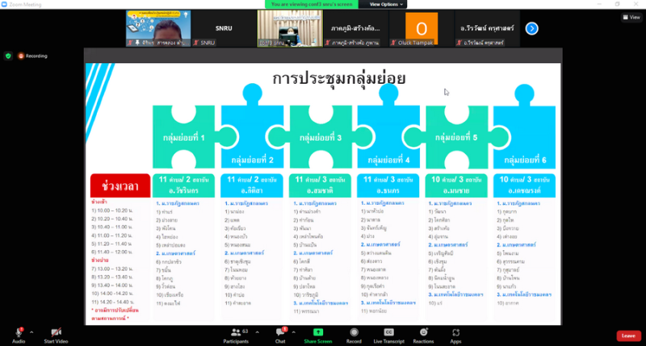The width and height of the screenshot is (646, 346).
Task: Open the Chat panel
Action: click(280, 331)
